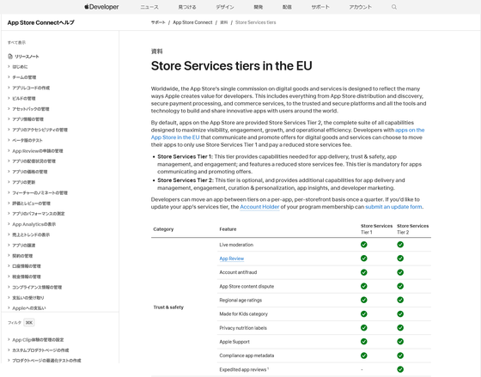This screenshot has width=481, height=377.
Task: Click the 'Compliance app metadata' cell
Action: pos(247,356)
